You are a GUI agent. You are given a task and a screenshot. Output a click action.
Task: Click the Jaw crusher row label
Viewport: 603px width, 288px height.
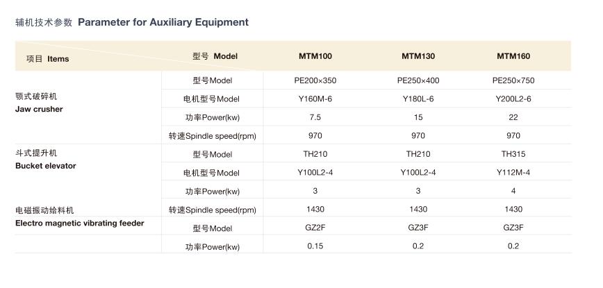(39, 109)
